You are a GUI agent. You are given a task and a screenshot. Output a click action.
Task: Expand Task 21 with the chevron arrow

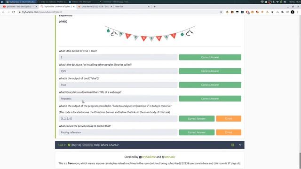tap(240, 145)
